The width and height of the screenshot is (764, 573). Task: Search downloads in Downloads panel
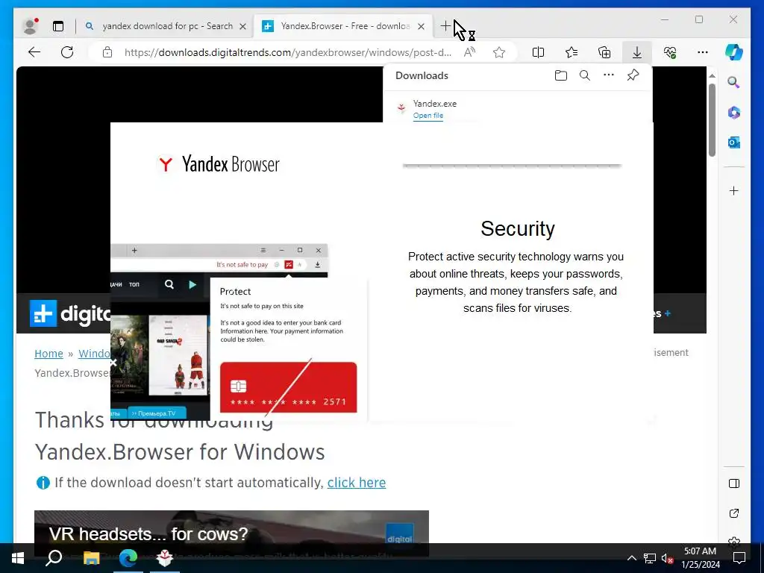(x=585, y=75)
